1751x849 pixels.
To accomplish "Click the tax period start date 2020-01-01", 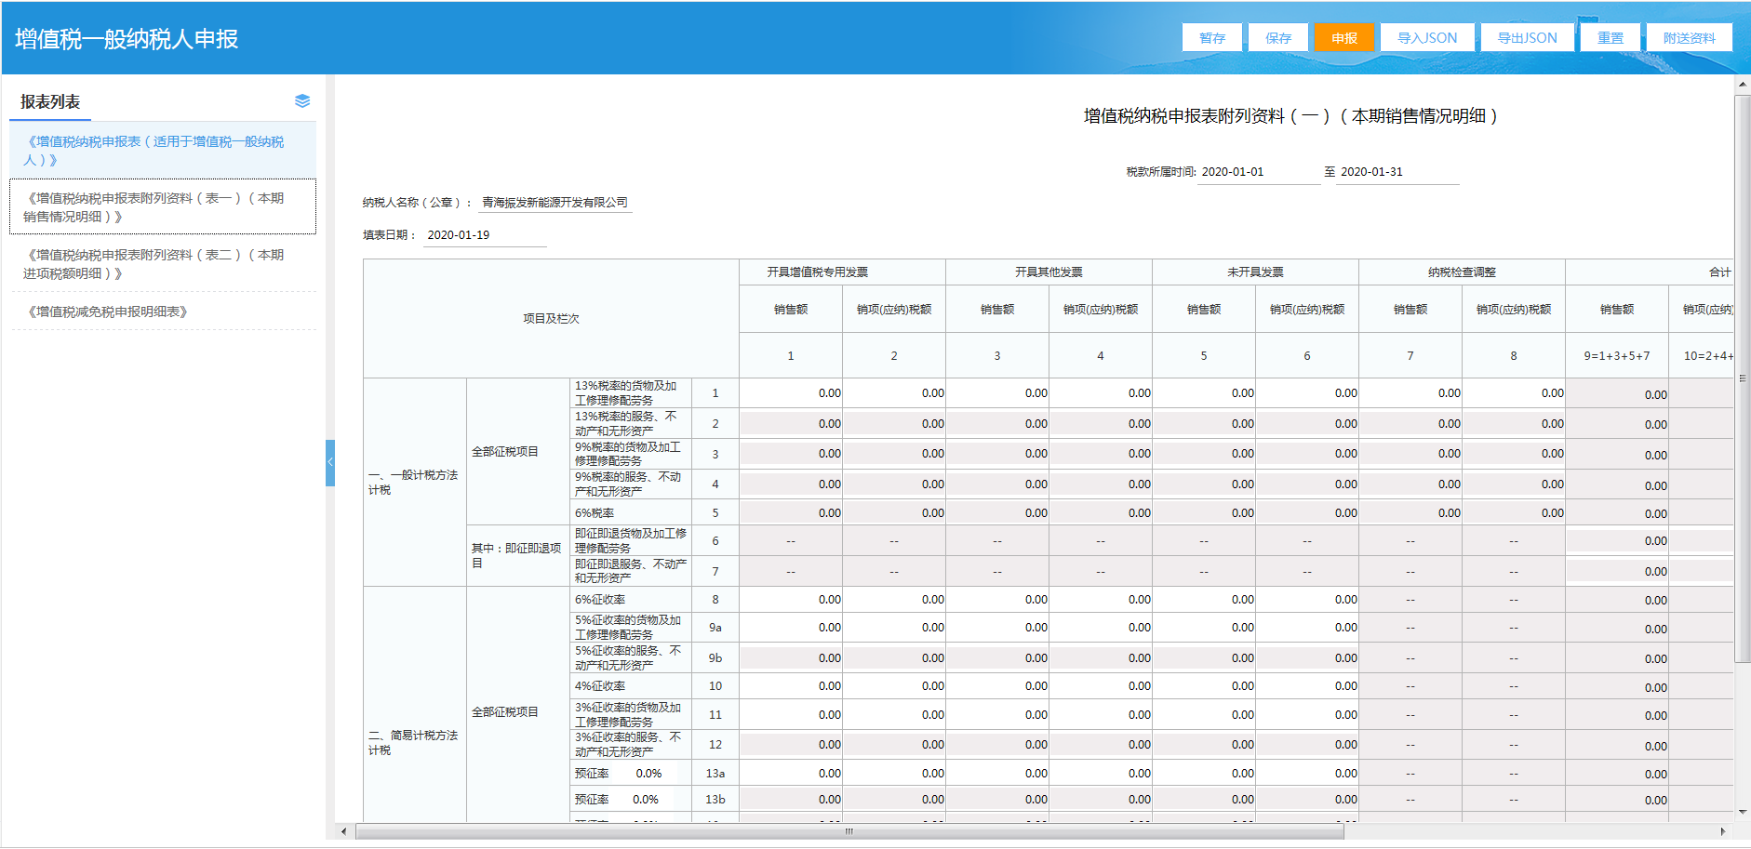I will [1258, 172].
